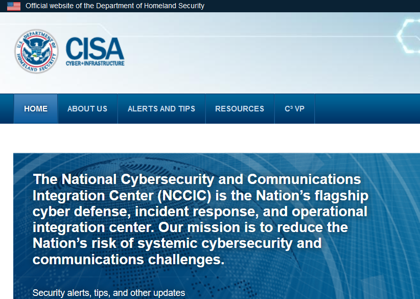The height and width of the screenshot is (299, 420).
Task: Select the HOME navigation tab
Action: (35, 108)
